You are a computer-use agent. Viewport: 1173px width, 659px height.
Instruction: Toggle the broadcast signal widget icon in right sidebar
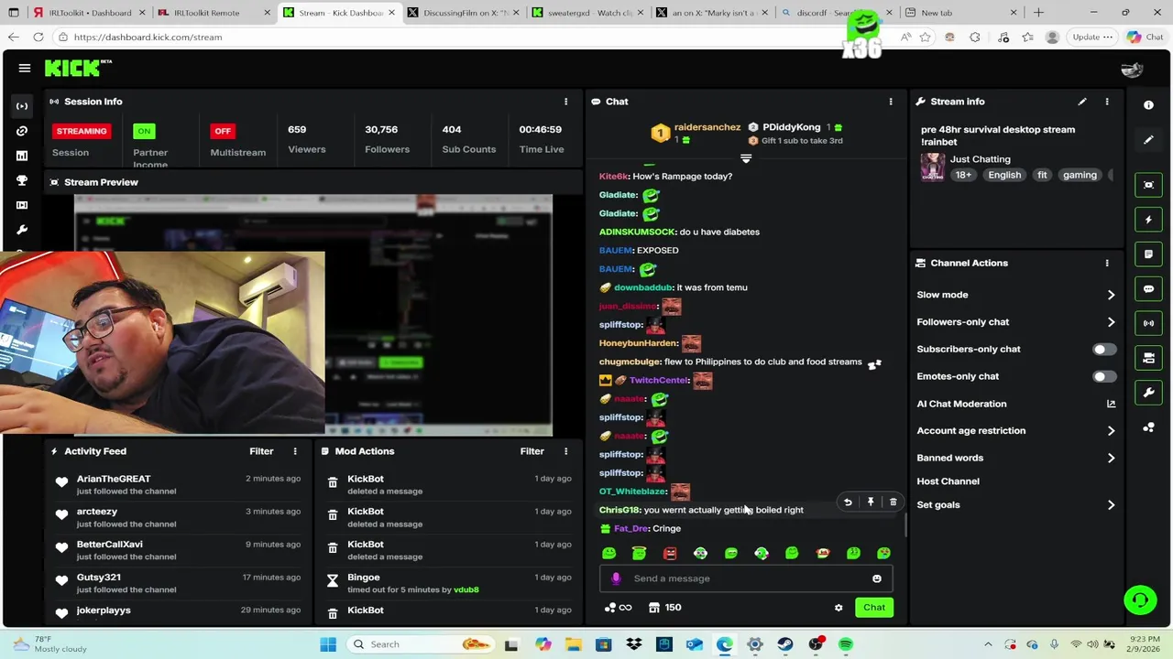[1148, 323]
